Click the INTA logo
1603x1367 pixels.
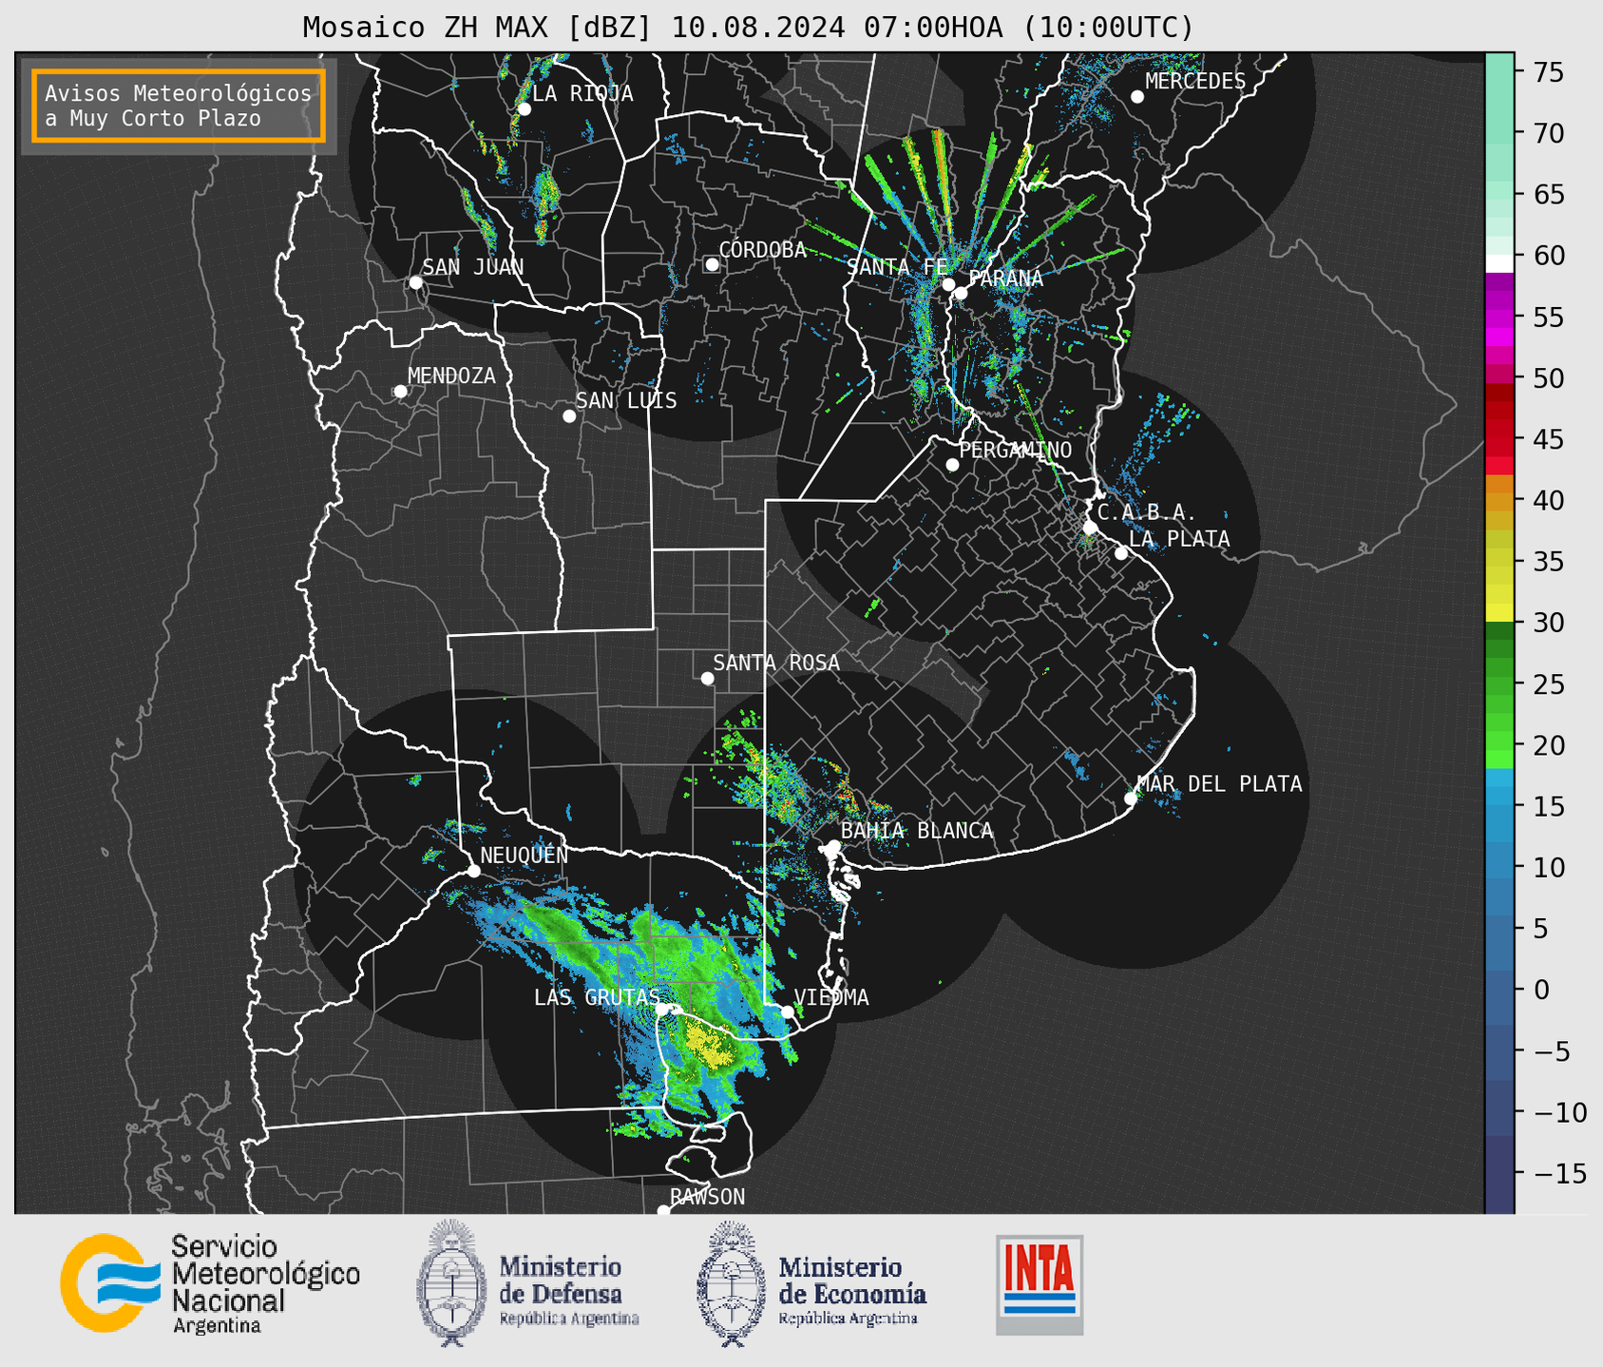(x=1040, y=1284)
